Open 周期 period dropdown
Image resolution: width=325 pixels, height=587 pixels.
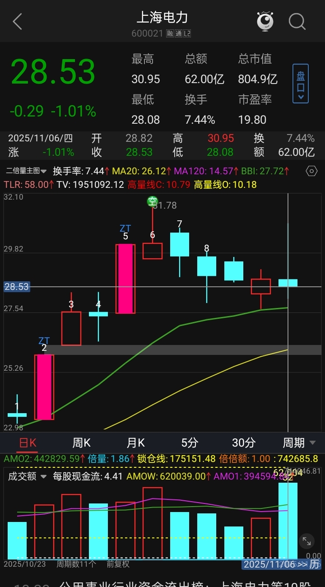tap(299, 443)
